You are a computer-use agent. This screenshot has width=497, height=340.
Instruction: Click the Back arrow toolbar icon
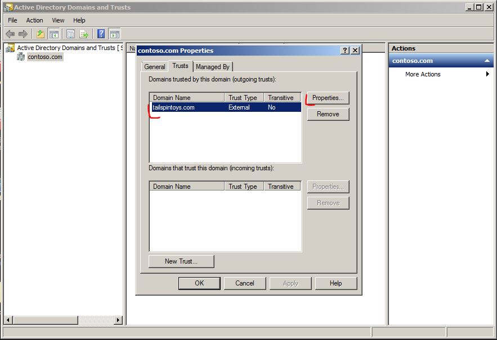[x=10, y=34]
